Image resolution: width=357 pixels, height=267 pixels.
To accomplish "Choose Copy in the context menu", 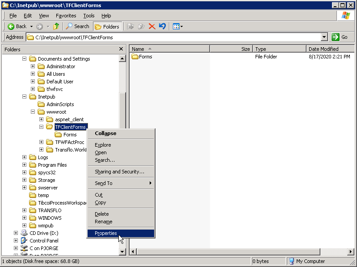I will coord(121,202).
